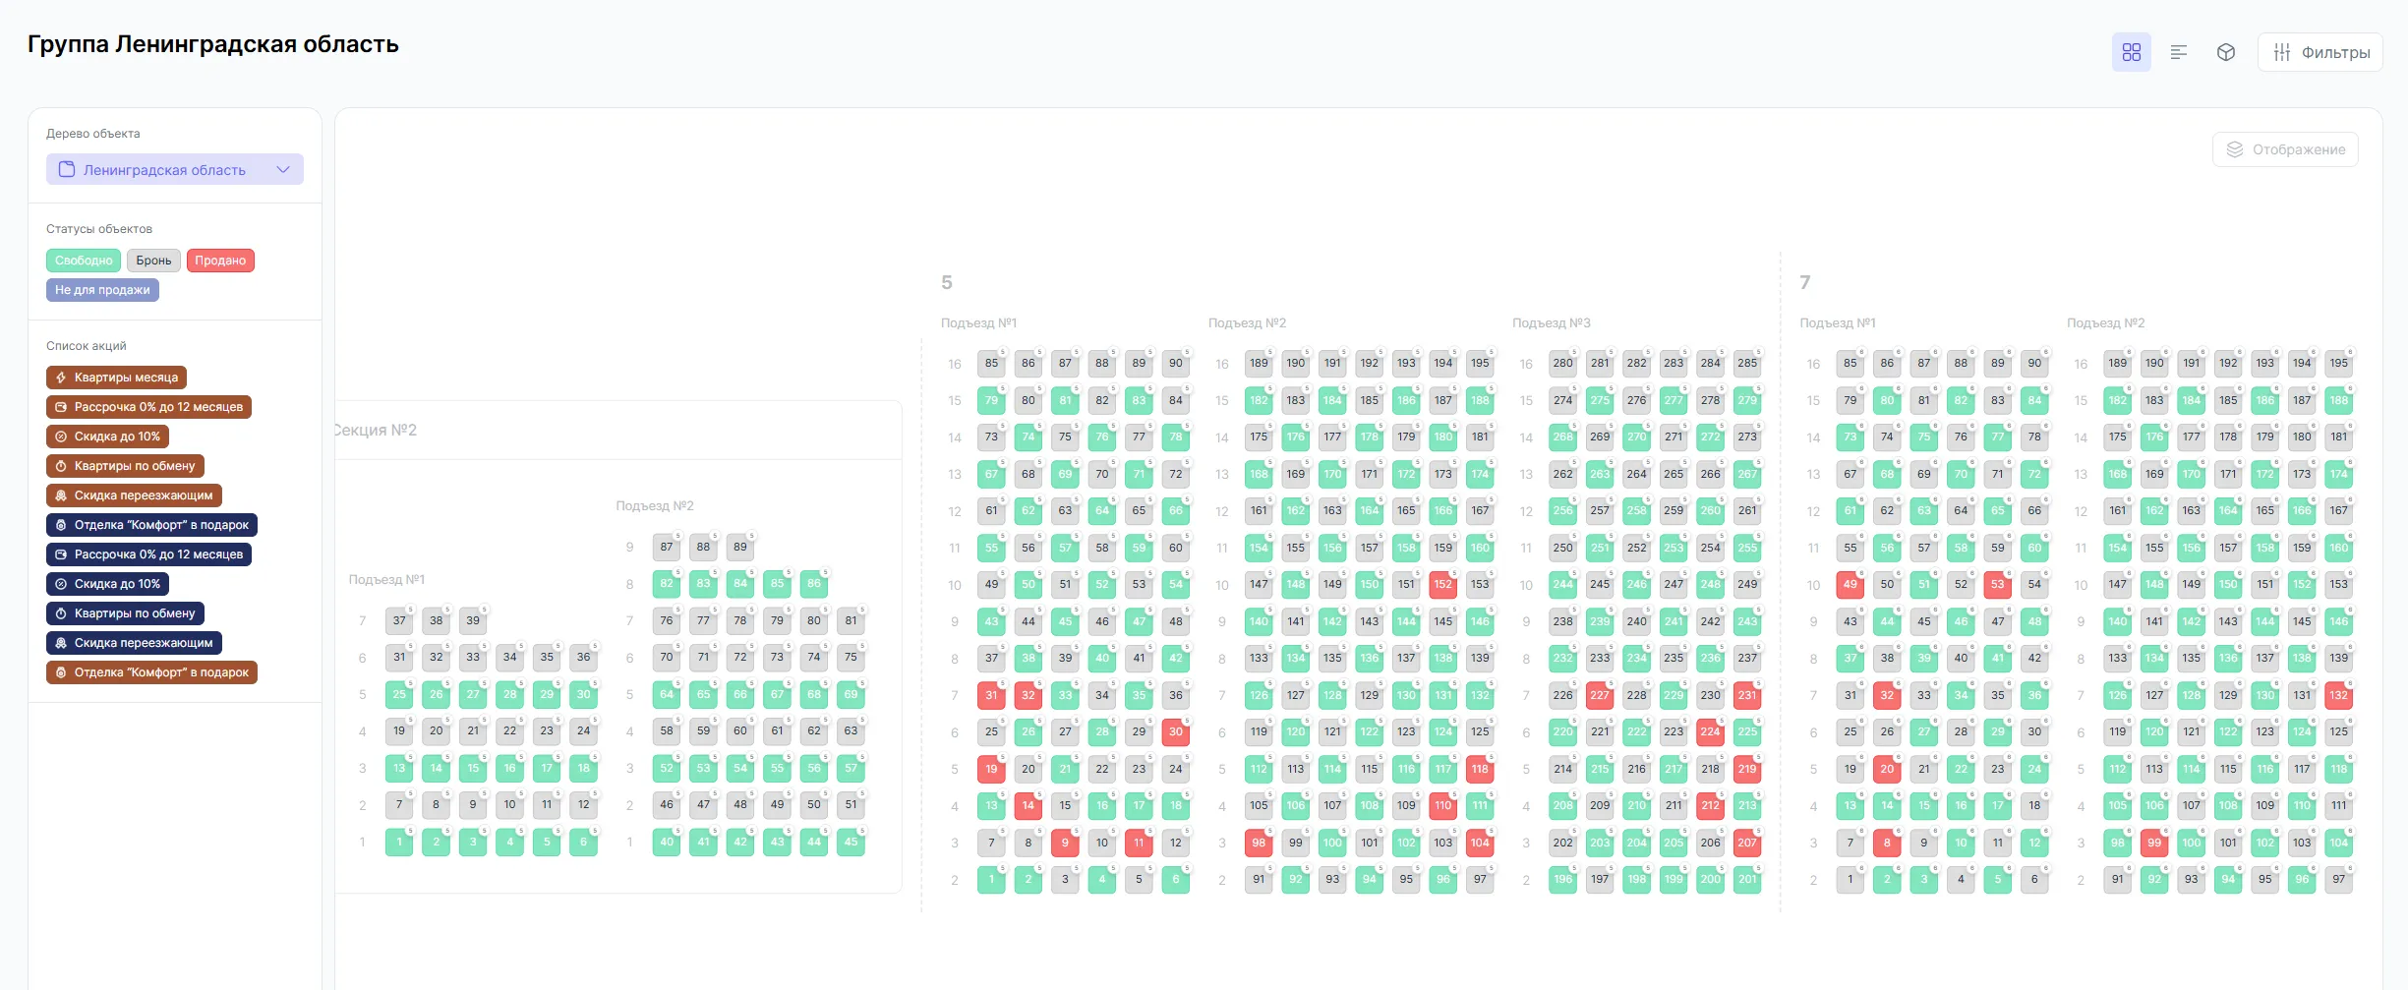
Task: Open the 3D cube view icon
Action: (x=2225, y=52)
